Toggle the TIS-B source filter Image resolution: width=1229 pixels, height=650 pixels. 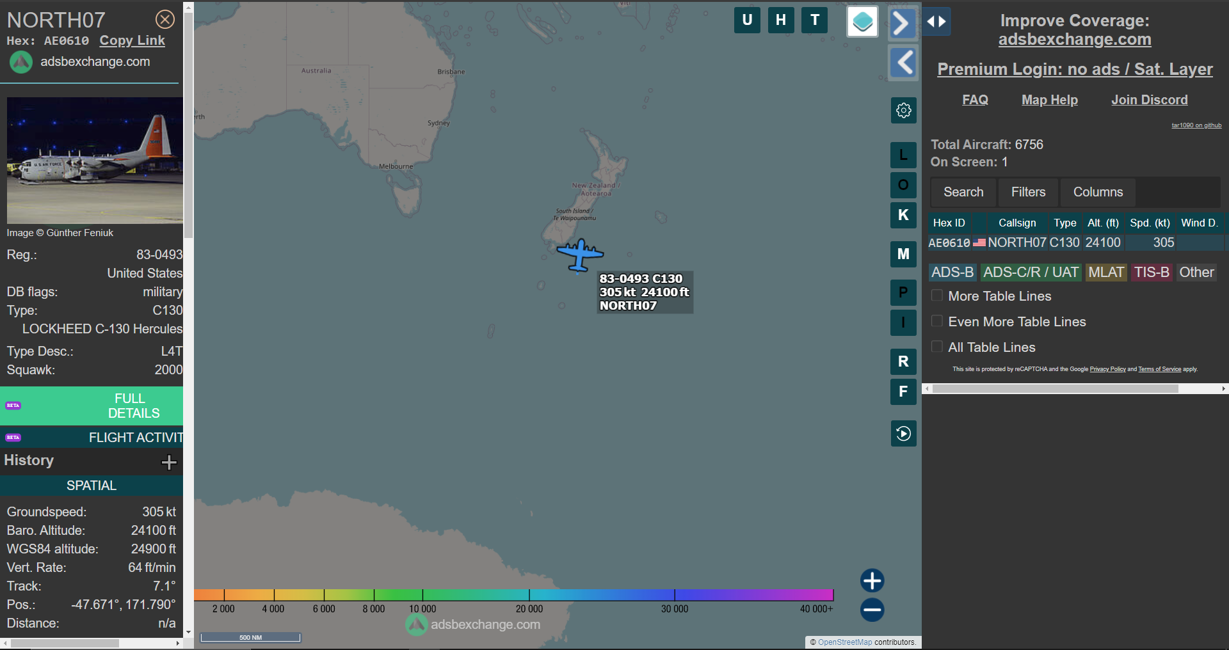[1152, 273]
